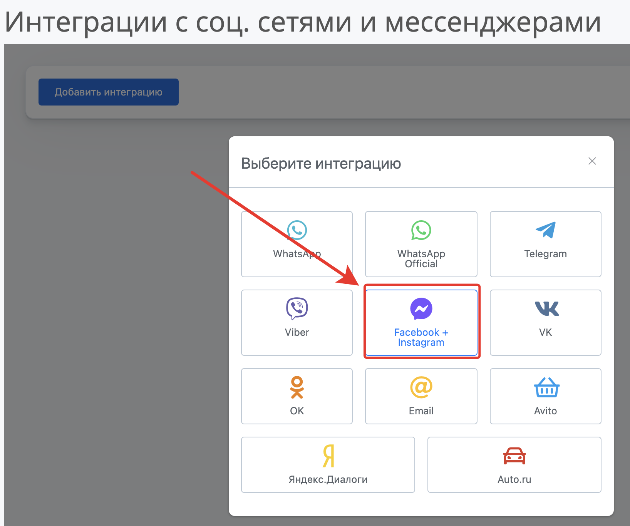Click the Яндекс.Диалоги letter Я icon

coord(328,456)
